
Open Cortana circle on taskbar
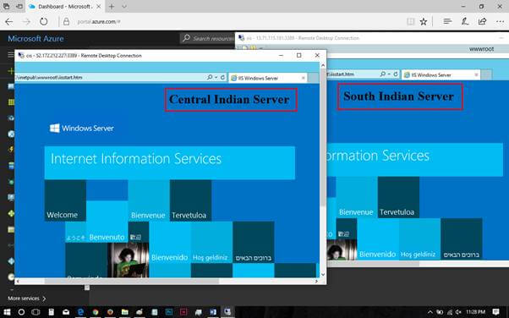21,312
